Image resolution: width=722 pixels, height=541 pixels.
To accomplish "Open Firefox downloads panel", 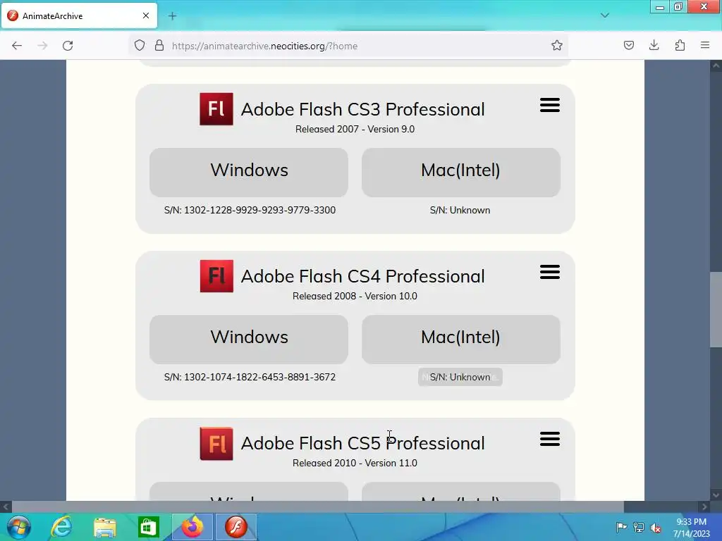I will click(x=654, y=46).
